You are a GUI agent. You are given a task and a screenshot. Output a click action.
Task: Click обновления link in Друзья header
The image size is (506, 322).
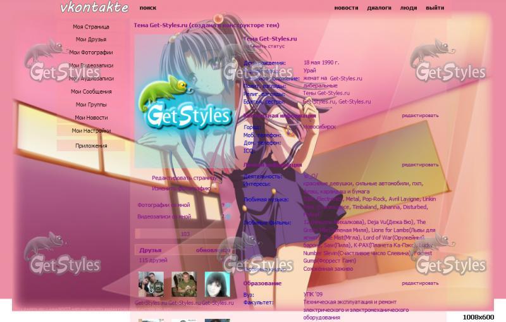[x=213, y=251]
